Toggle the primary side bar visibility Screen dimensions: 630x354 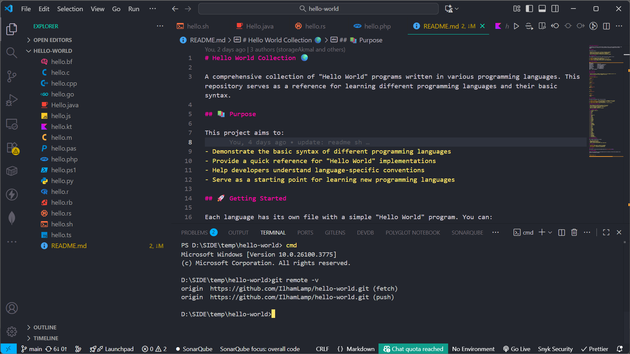529,9
